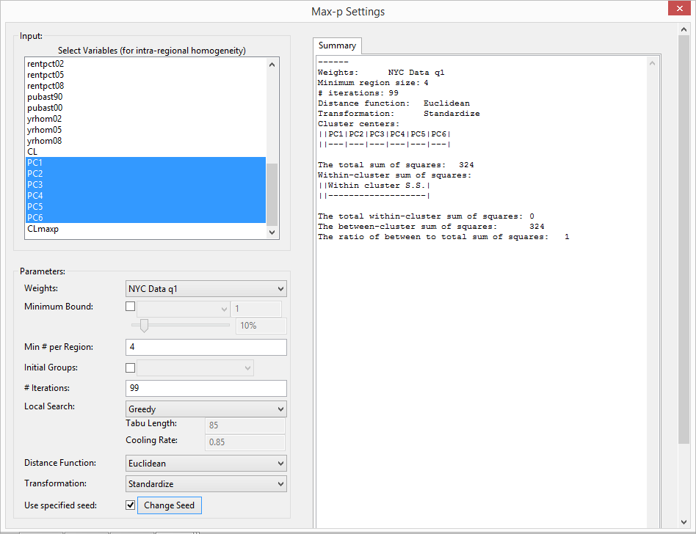The width and height of the screenshot is (696, 534).
Task: Click the Summary panel scrollbar up arrow
Action: tap(653, 62)
